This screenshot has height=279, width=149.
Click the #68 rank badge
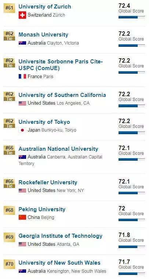9,210
